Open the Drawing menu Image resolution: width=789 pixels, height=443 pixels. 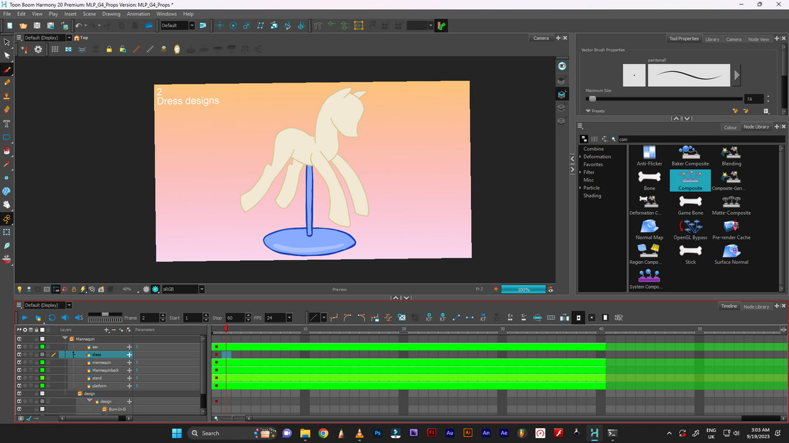pos(111,14)
